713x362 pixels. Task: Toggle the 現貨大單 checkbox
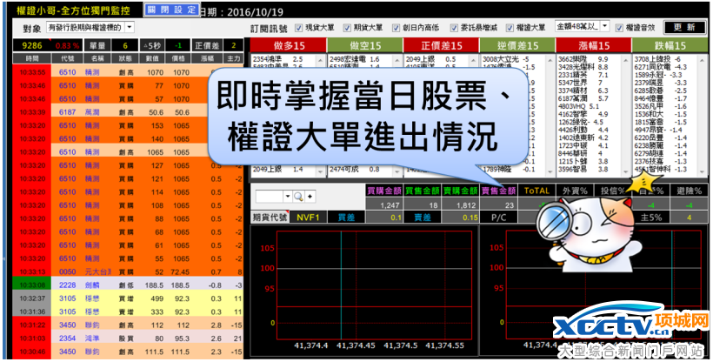point(299,28)
